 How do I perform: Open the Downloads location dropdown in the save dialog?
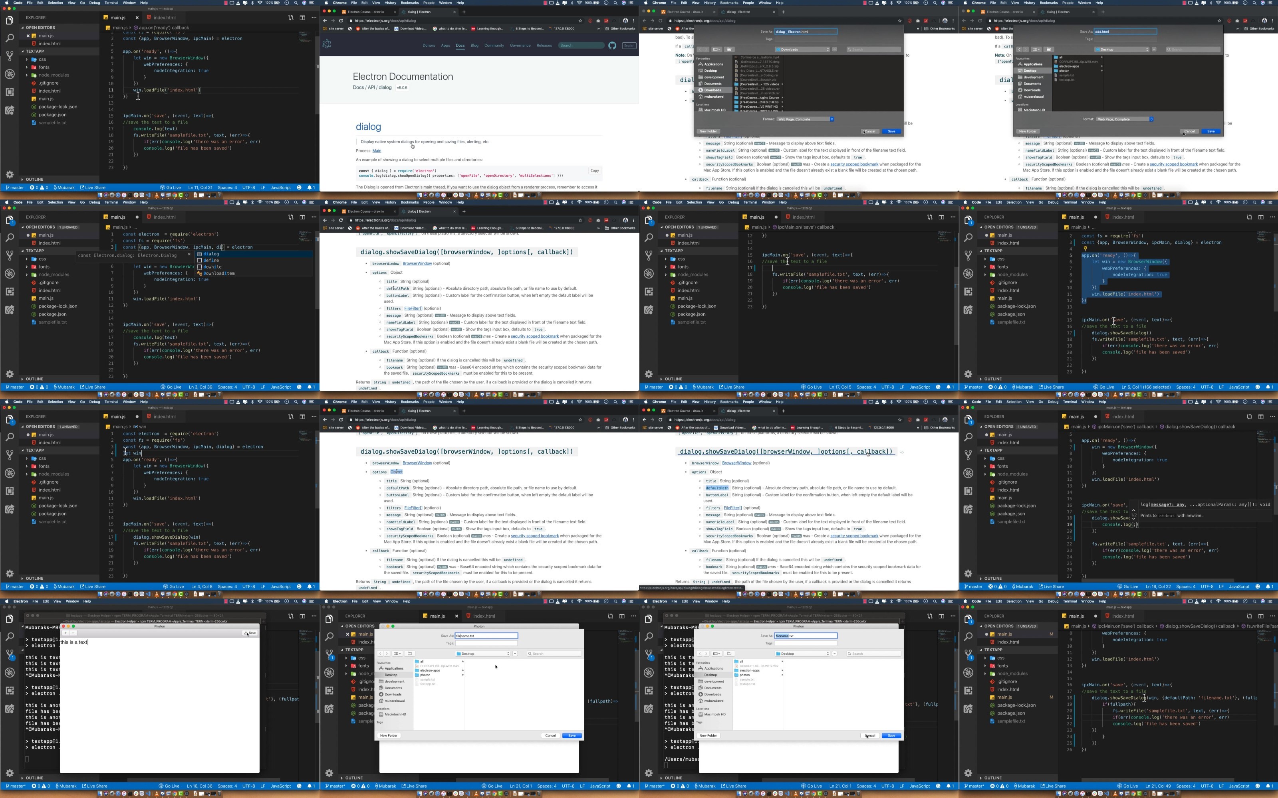(x=802, y=49)
